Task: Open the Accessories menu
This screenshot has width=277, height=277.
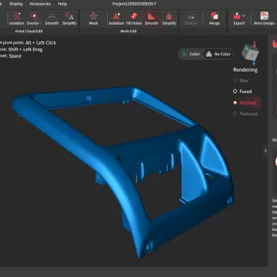Action: (40, 4)
